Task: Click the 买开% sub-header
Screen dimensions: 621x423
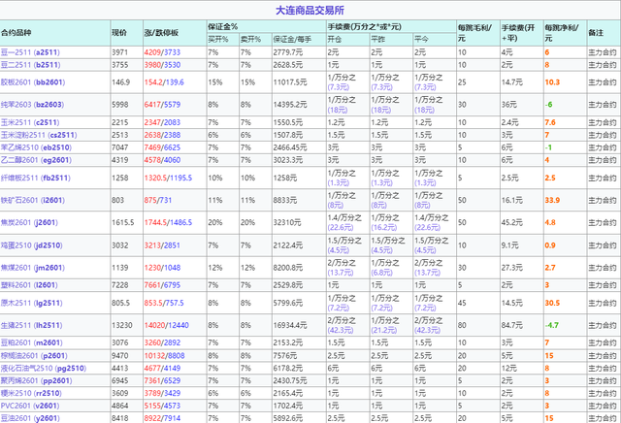Action: 218,39
